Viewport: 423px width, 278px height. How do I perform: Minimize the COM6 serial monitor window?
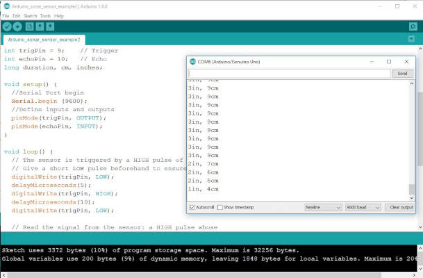click(372, 62)
